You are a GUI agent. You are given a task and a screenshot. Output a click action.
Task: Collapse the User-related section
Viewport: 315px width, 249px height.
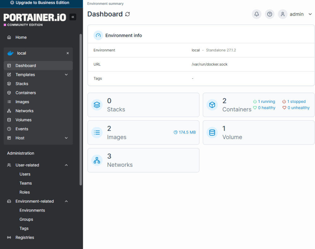pyautogui.click(x=66, y=165)
